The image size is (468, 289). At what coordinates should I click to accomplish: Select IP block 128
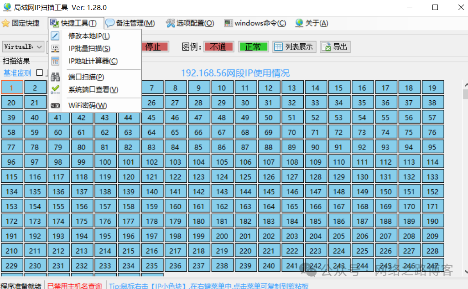(316, 176)
